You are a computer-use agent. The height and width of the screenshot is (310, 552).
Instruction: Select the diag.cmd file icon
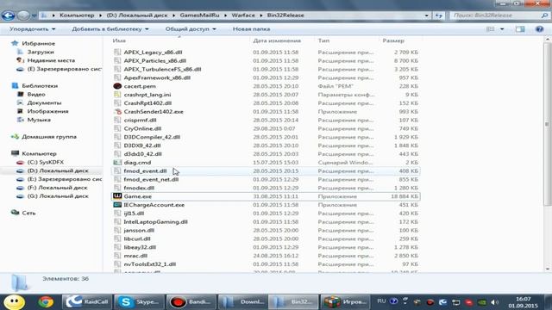point(117,163)
